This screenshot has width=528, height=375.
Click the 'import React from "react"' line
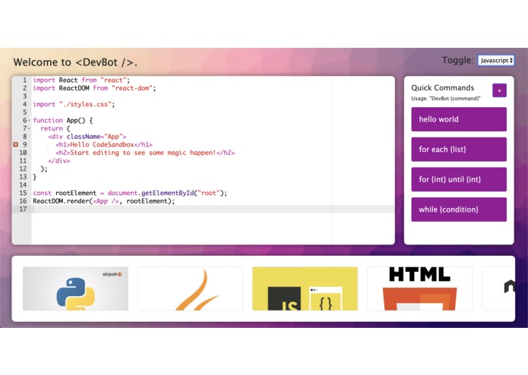click(x=81, y=80)
